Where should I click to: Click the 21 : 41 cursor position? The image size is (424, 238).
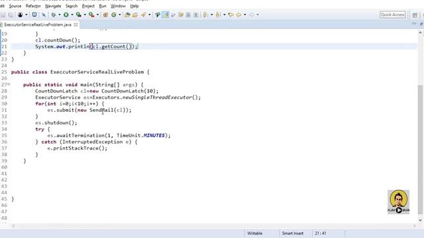click(x=321, y=233)
